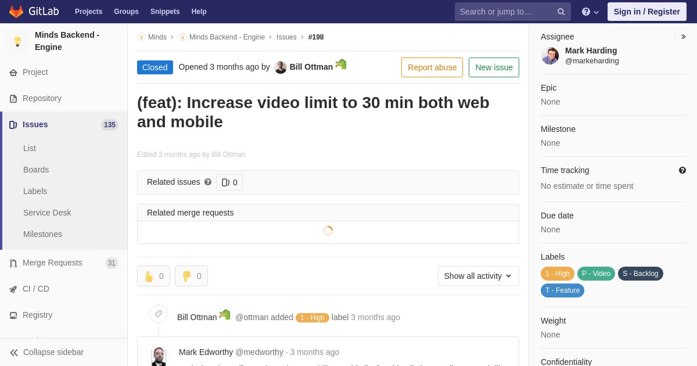Click the Time tracking help icon
This screenshot has width=697, height=366.
682,170
